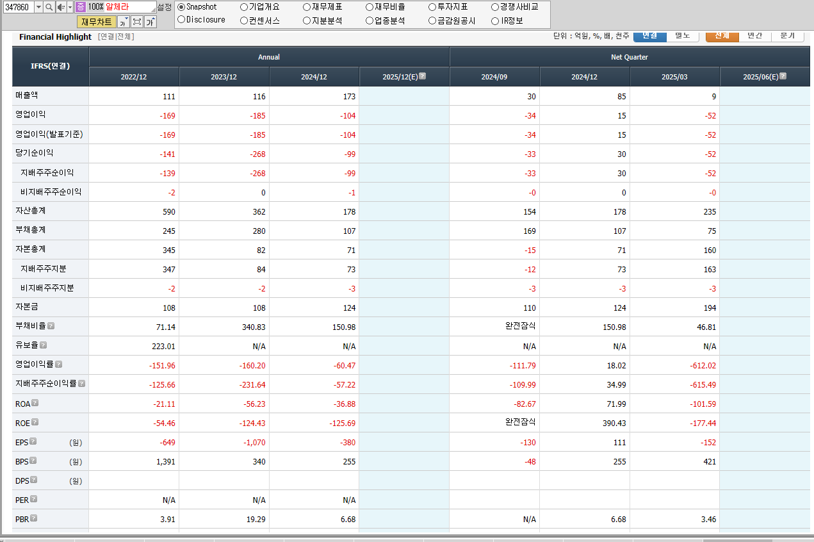Image resolution: width=814 pixels, height=542 pixels.
Task: Select the 투자지표 radio button
Action: coord(432,7)
